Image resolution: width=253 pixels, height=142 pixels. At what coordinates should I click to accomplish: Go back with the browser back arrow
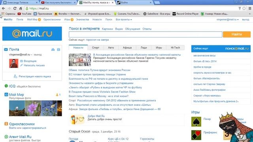tap(4, 8)
